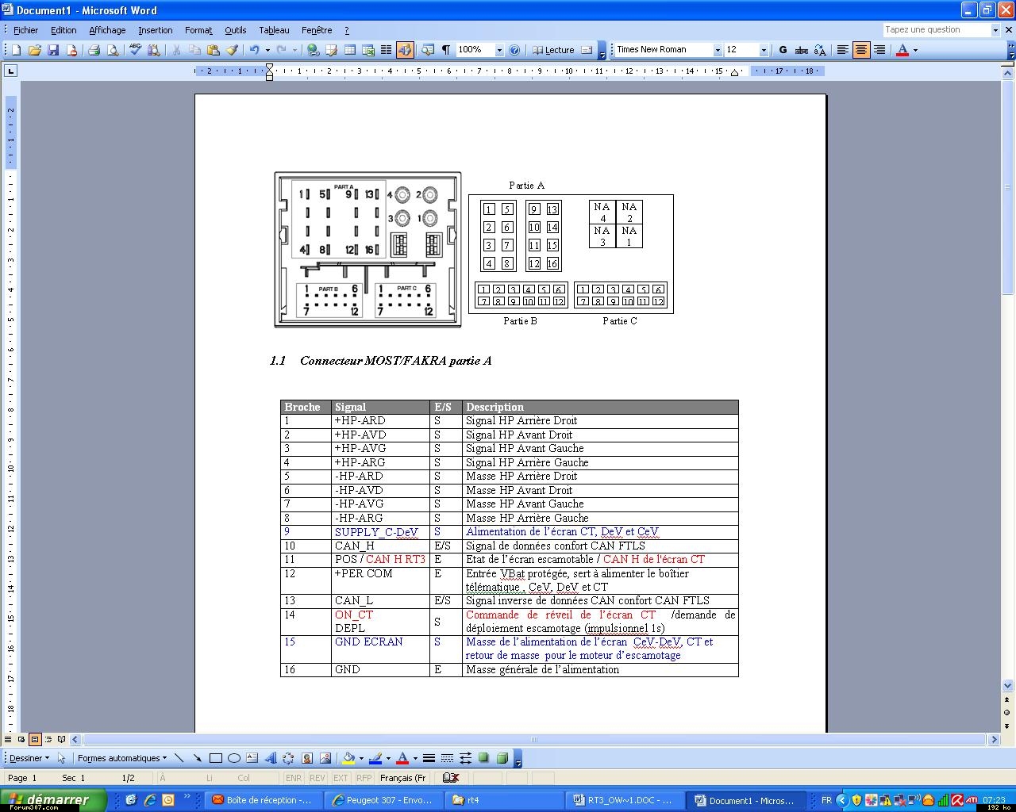
Task: Click the Tapez une question help field
Action: (x=936, y=29)
